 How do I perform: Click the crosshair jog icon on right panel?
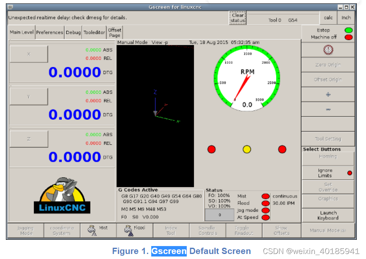(328, 94)
